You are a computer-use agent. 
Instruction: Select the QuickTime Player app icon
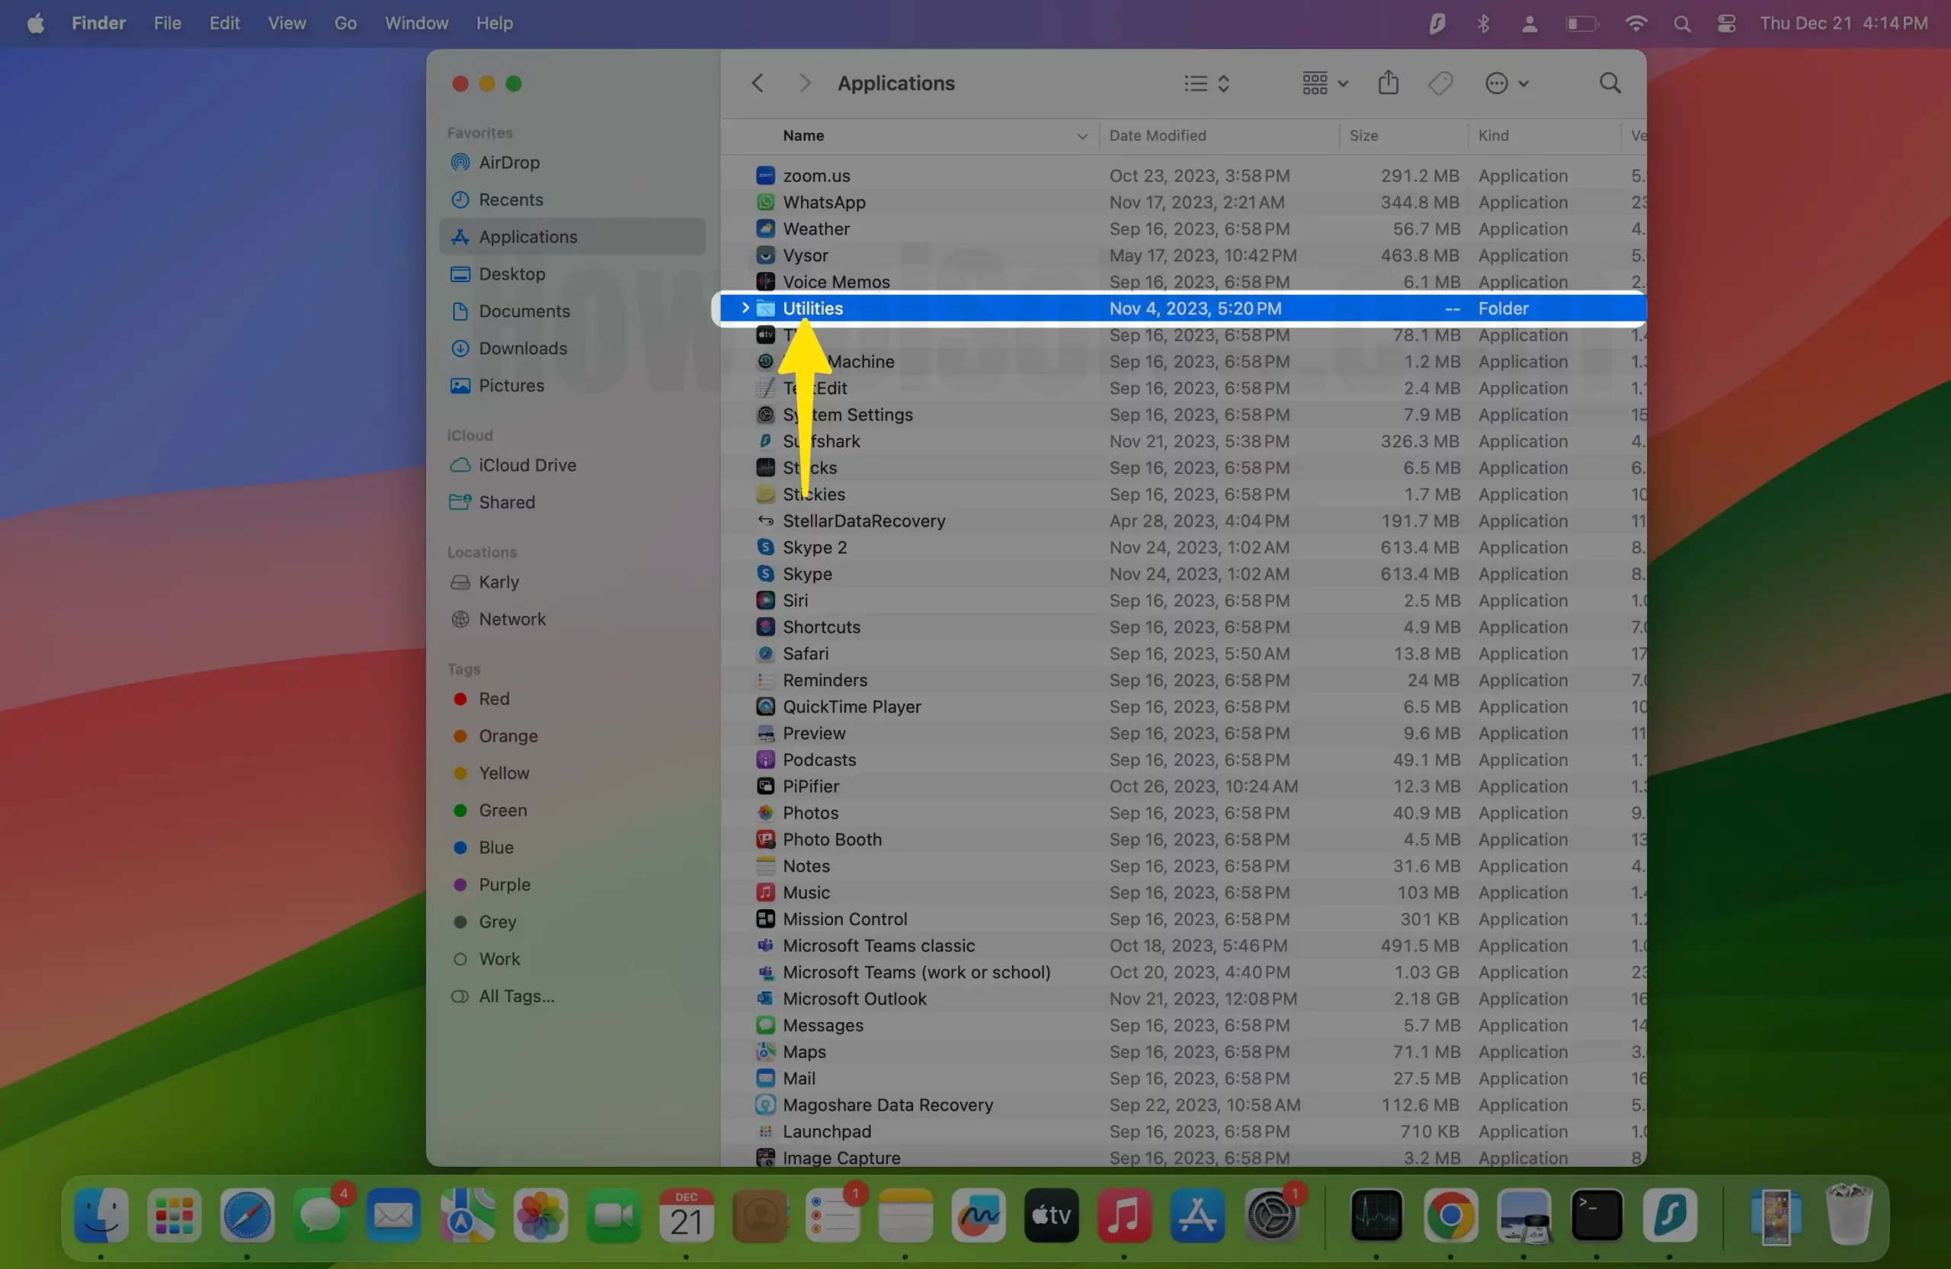pyautogui.click(x=765, y=707)
